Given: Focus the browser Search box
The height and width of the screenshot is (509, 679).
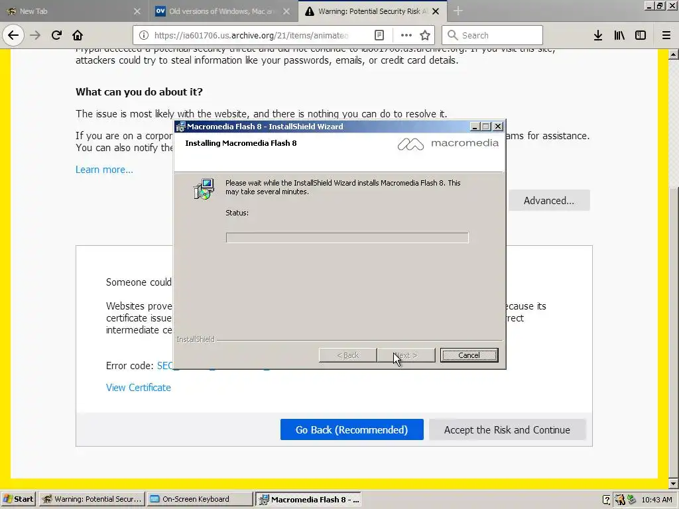Looking at the screenshot, I should point(492,35).
